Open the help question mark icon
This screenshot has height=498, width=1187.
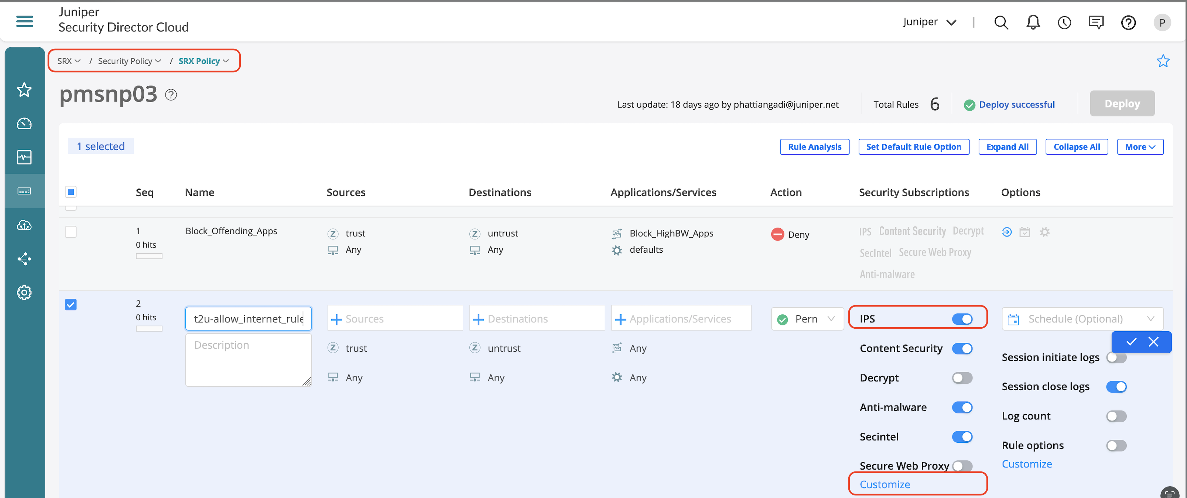(1128, 22)
